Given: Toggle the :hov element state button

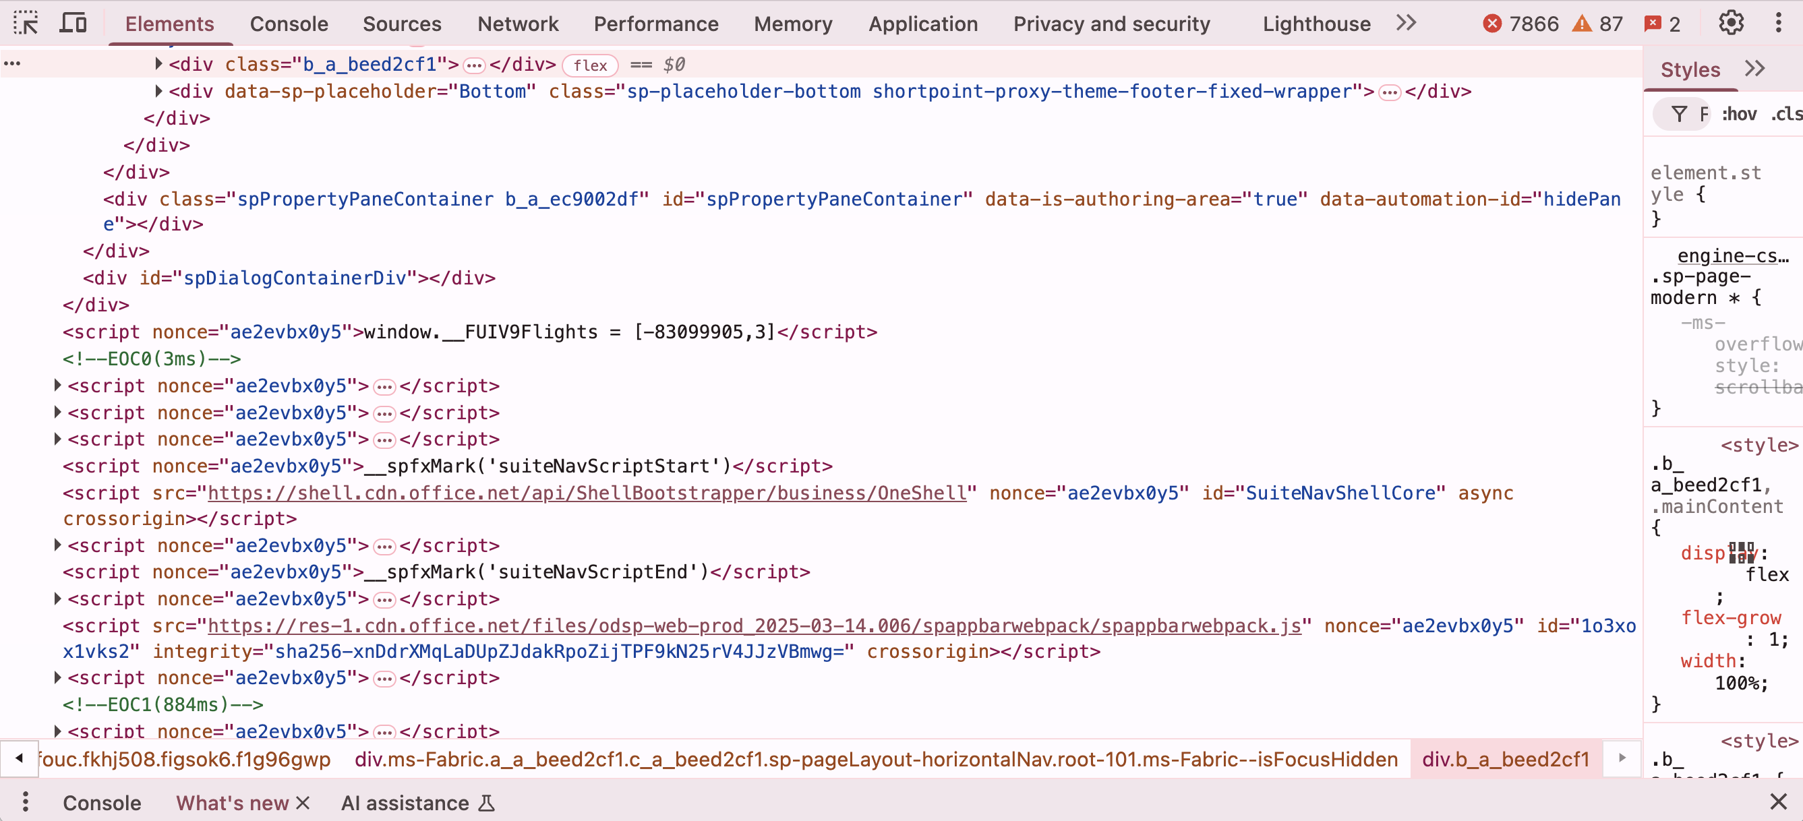Looking at the screenshot, I should click(1738, 114).
